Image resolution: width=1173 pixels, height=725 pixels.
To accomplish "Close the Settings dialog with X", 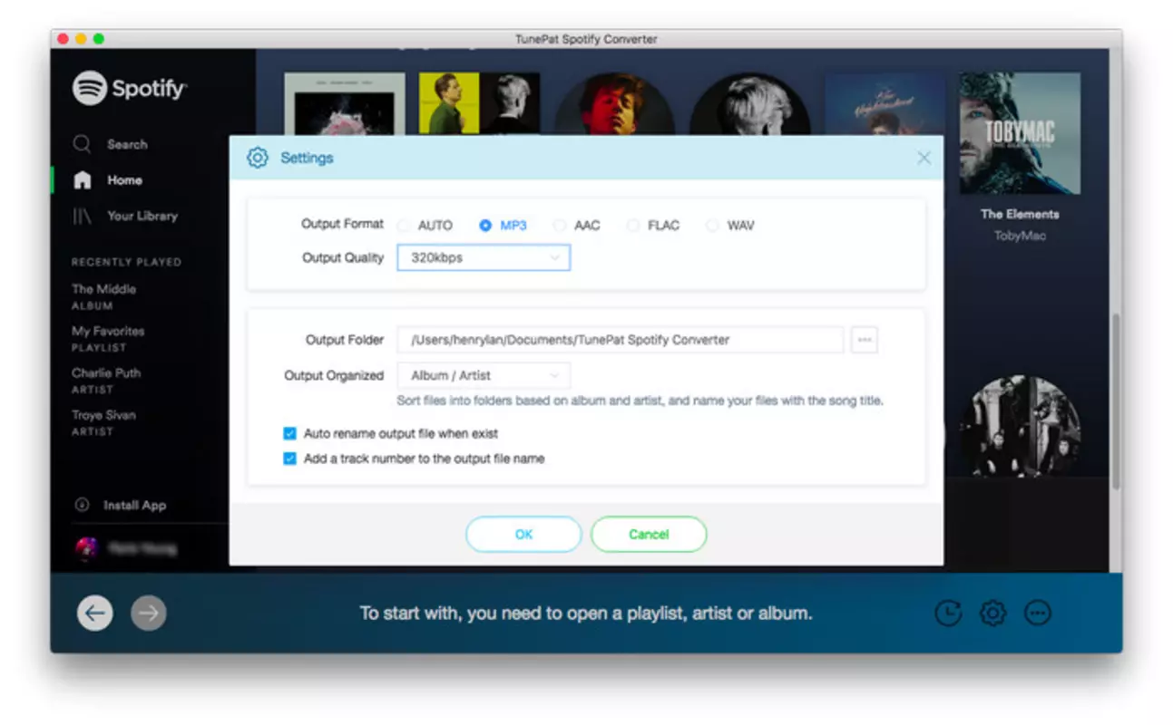I will [924, 158].
